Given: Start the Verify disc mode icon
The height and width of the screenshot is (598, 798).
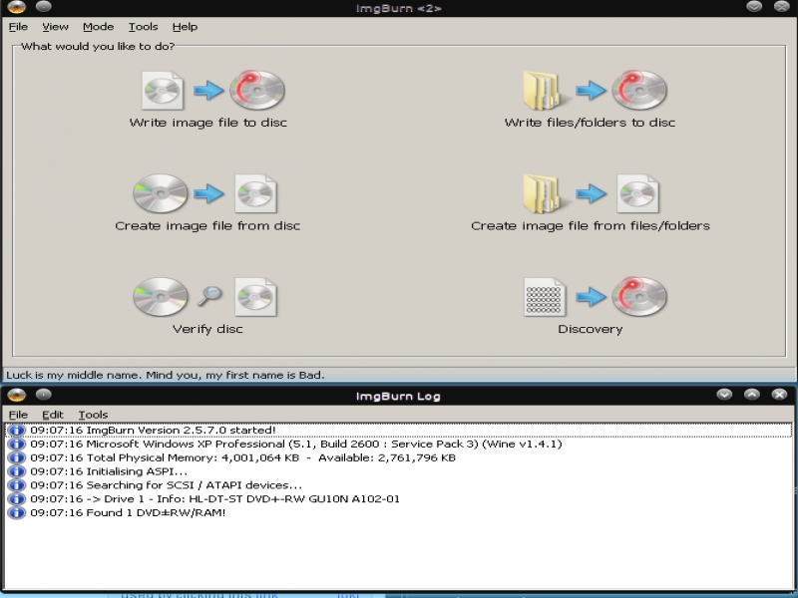Looking at the screenshot, I should (x=206, y=297).
